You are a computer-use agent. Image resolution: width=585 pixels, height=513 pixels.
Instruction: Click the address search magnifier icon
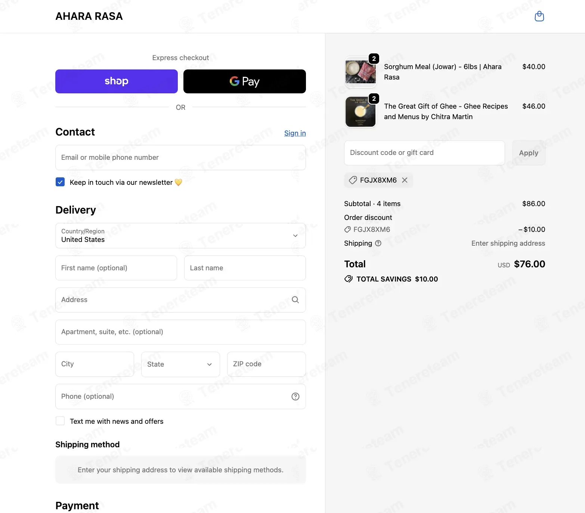point(295,300)
